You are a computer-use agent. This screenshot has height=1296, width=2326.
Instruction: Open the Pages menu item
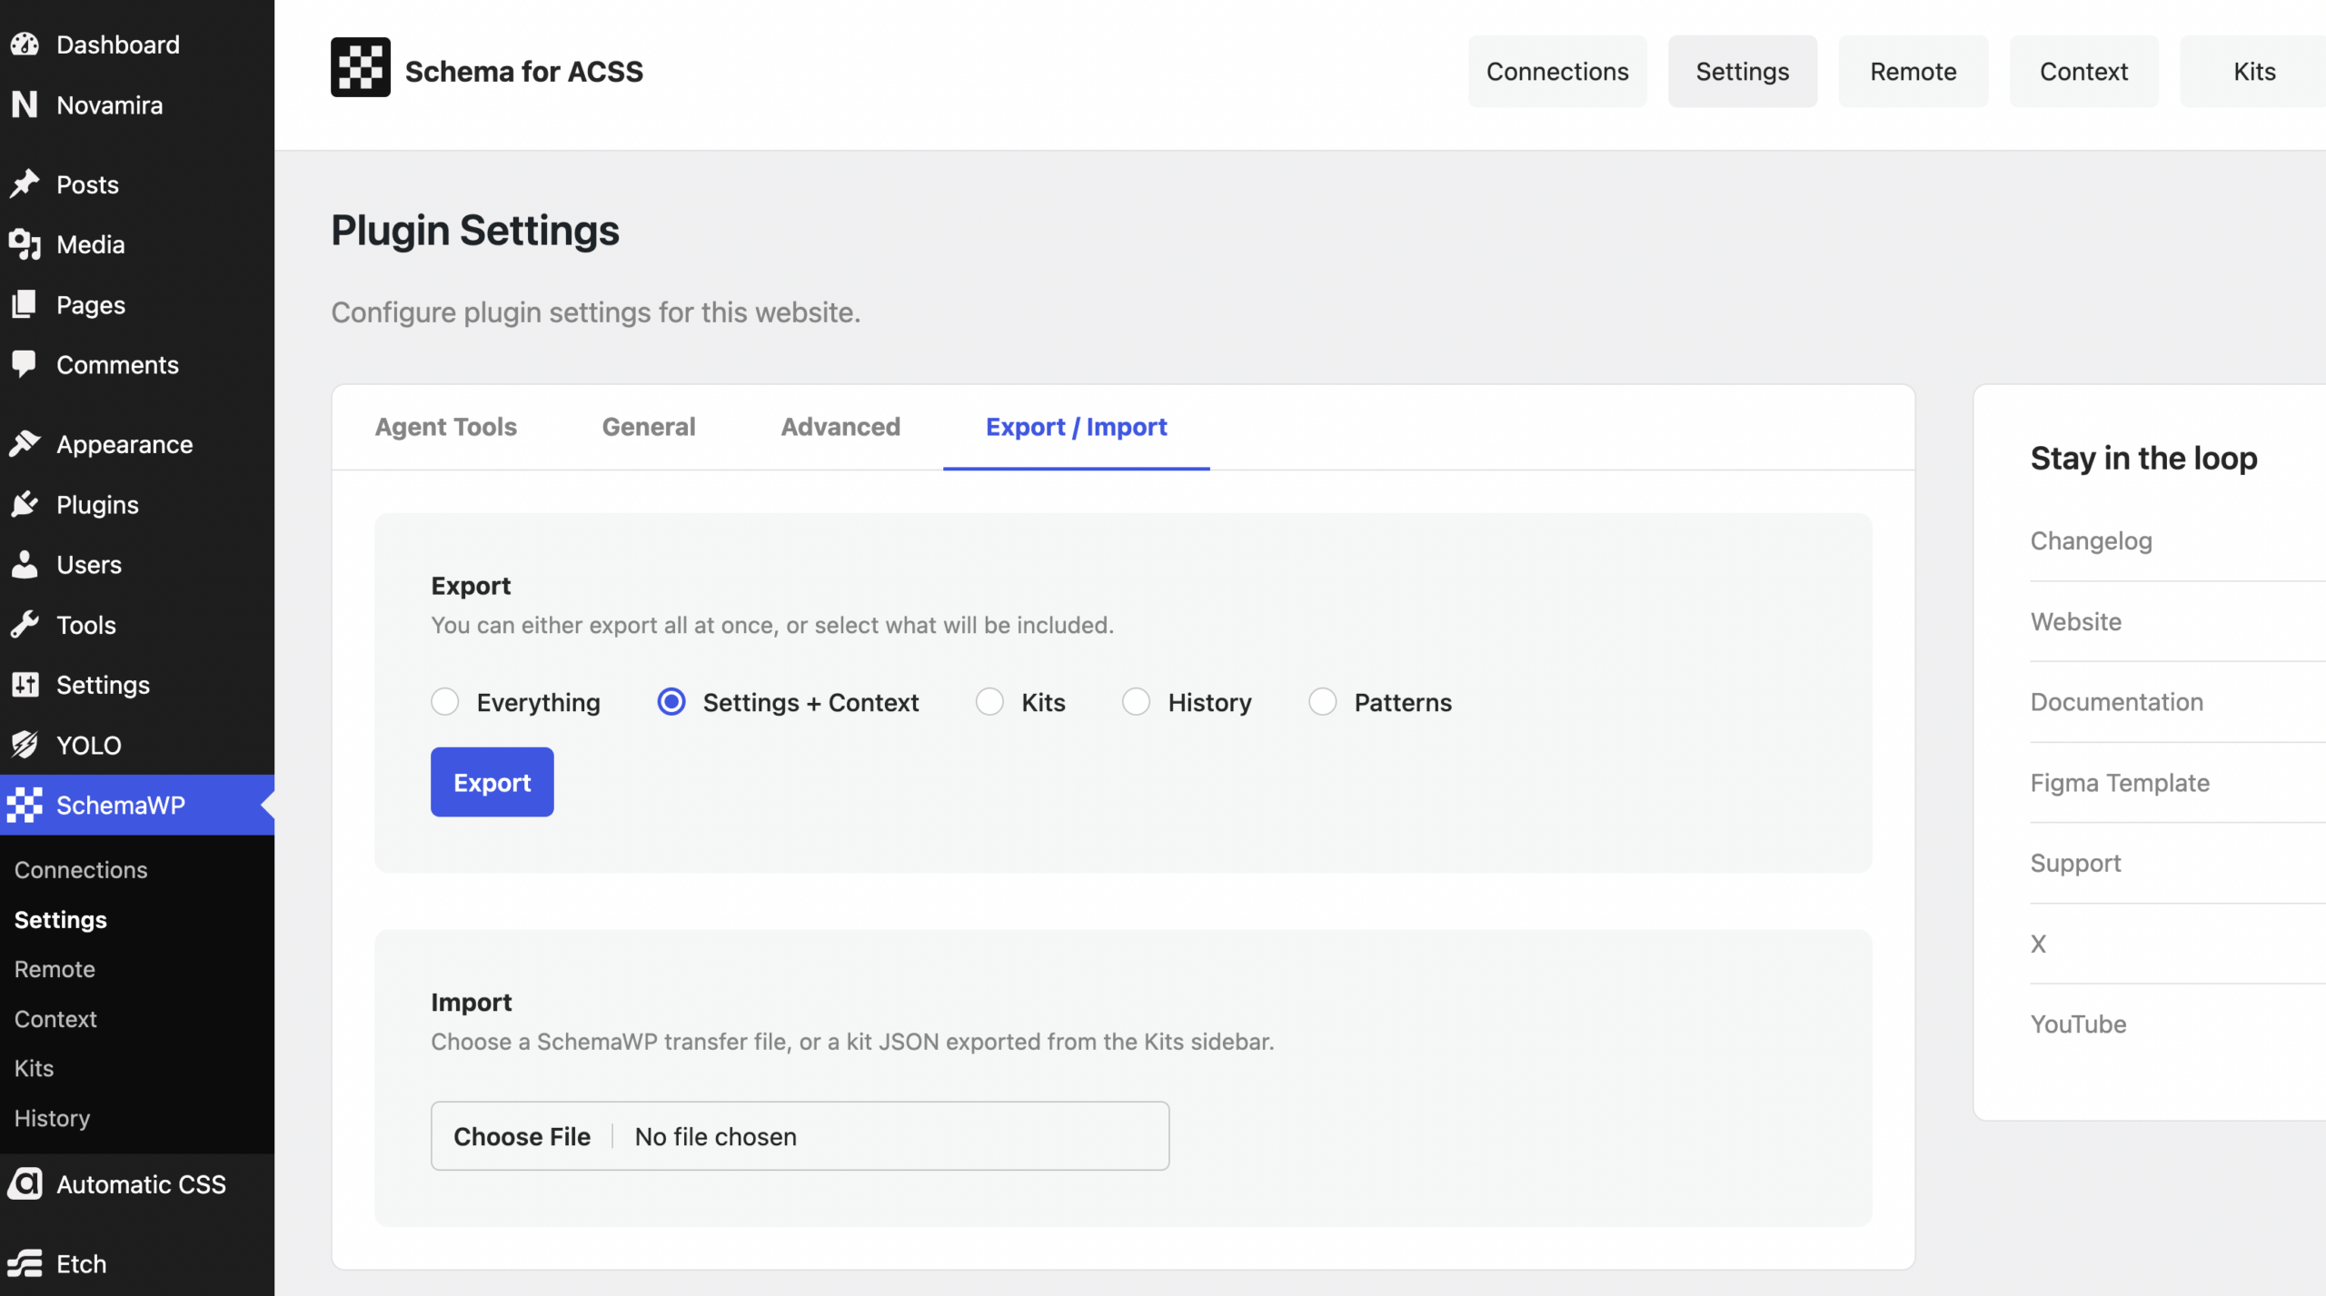pos(137,304)
